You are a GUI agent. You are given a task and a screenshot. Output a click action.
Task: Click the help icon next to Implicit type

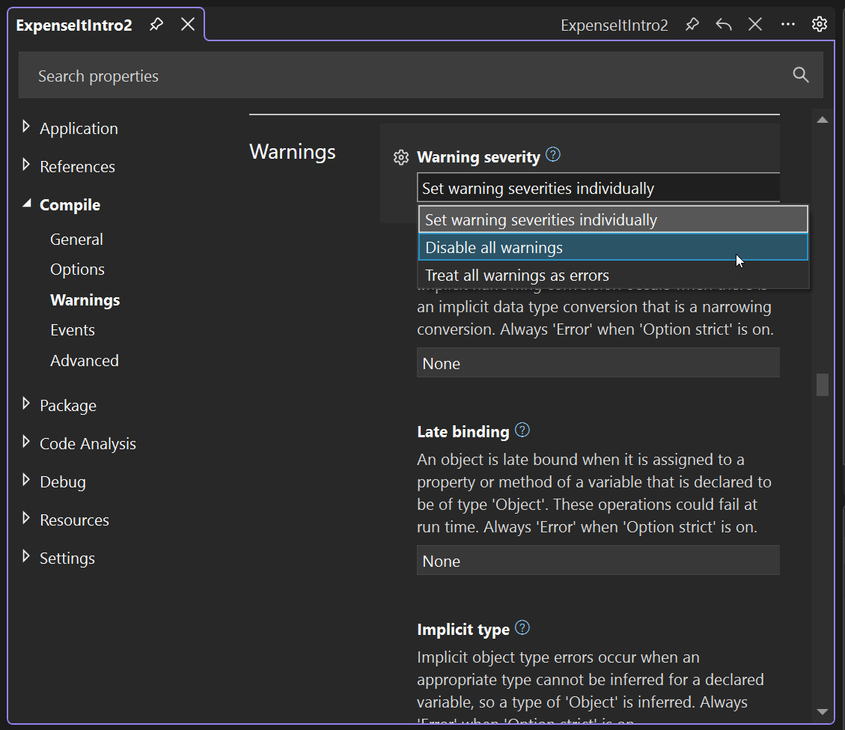[x=522, y=628]
